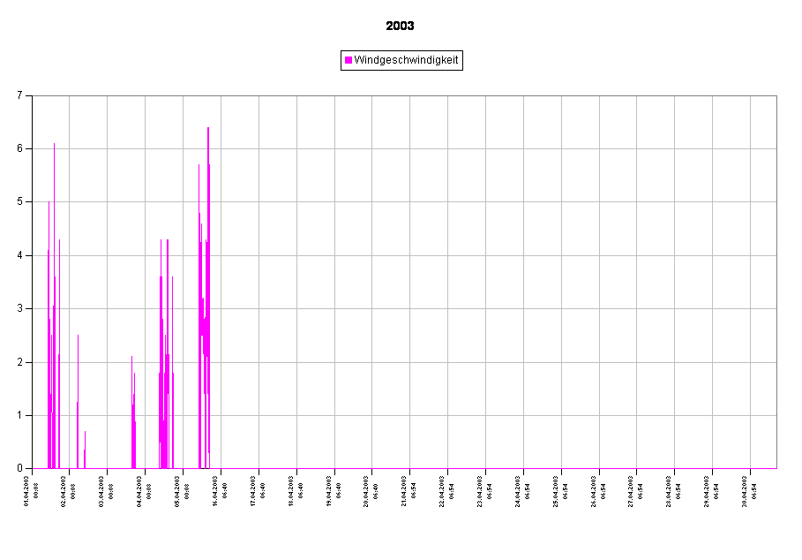802x560 pixels.
Task: Click the isolated spike right of fourth cluster
Action: point(172,371)
